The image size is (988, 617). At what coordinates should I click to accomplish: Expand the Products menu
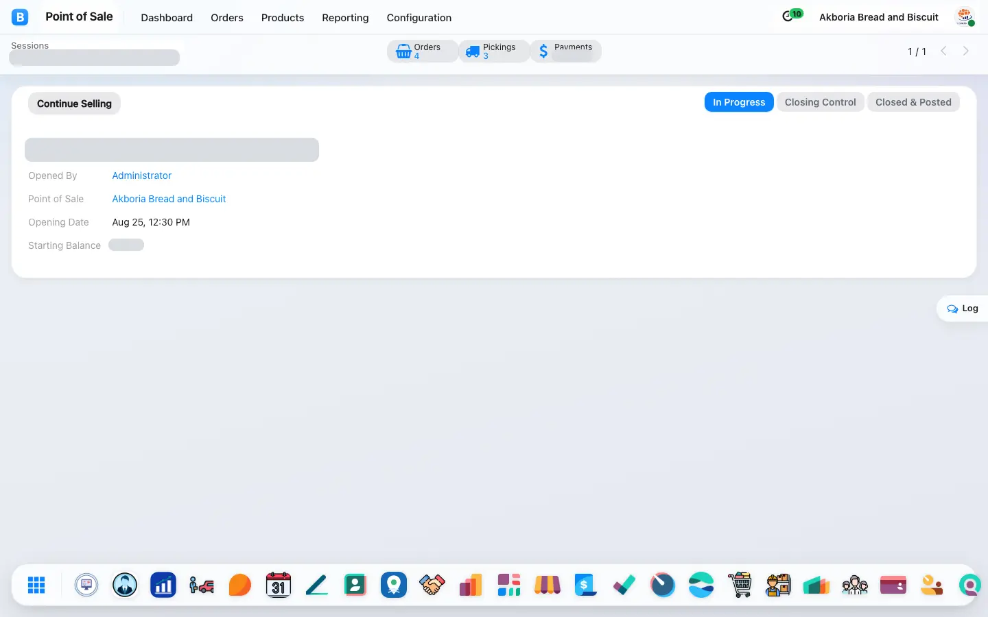point(283,18)
